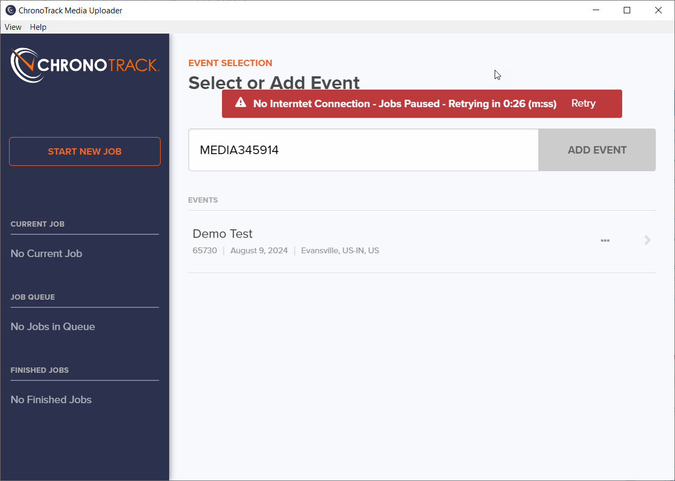Minimize the ChronoTrack Media Uploader window
Viewport: 675px width, 481px height.
tap(596, 10)
